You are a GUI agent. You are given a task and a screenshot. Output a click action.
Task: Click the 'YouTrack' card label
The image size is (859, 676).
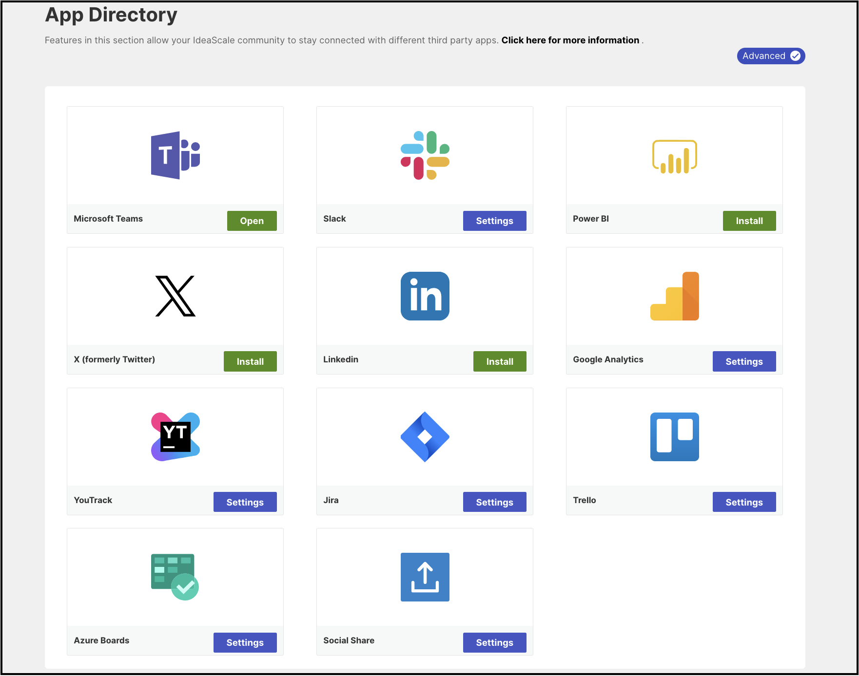[93, 500]
